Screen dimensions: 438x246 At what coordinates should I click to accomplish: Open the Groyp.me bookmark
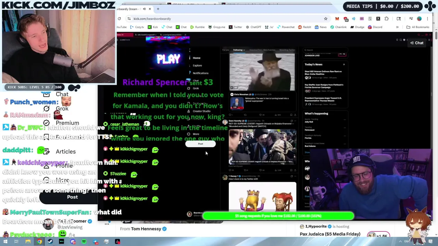[217, 27]
